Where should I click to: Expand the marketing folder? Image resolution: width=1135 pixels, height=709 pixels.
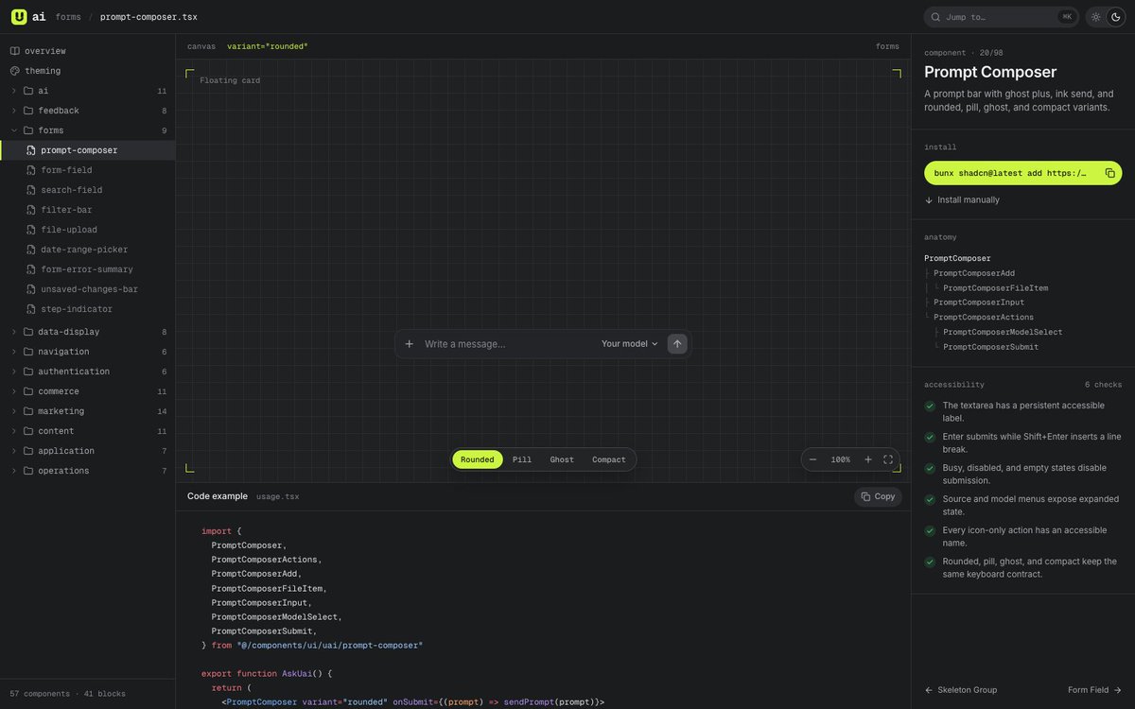click(87, 411)
